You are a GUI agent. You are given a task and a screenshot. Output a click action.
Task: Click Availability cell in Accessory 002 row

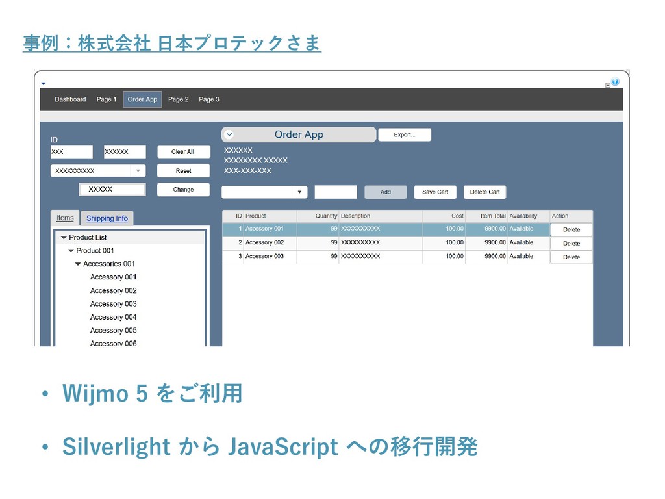[529, 242]
